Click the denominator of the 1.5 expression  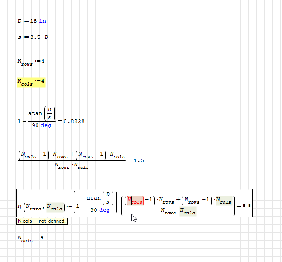coord(72,166)
